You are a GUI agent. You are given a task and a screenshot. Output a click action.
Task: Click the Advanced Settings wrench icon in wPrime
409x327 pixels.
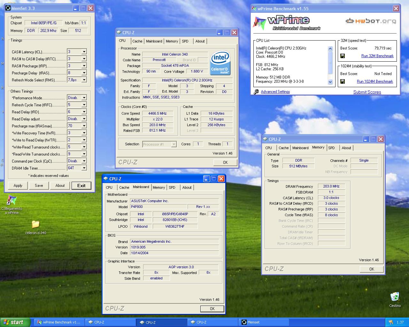click(x=256, y=92)
